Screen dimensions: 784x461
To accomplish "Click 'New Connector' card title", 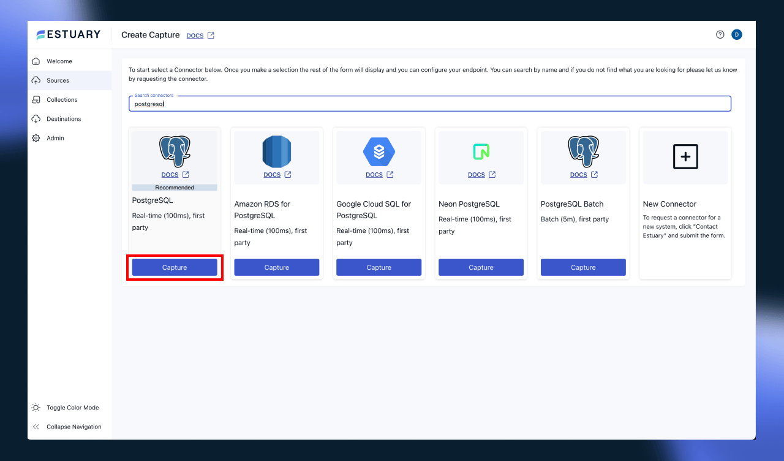I will [669, 204].
